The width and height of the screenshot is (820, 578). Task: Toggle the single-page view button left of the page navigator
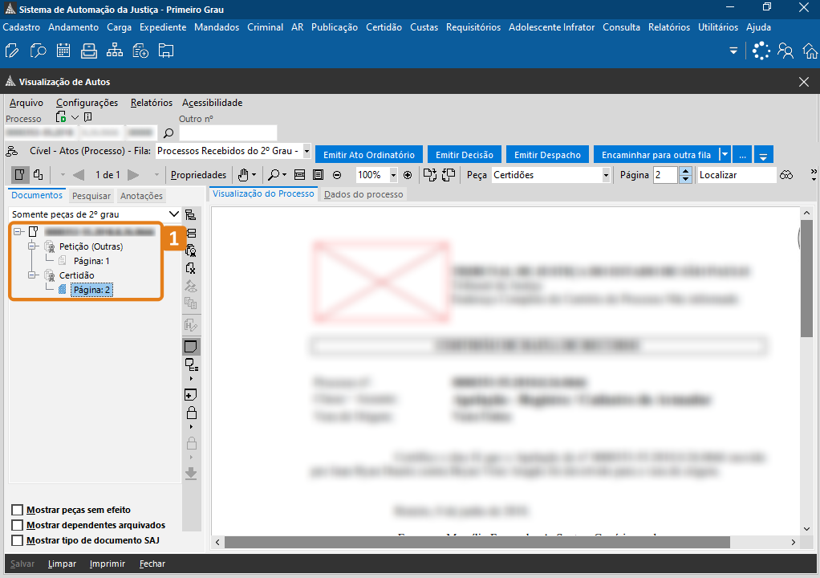pos(20,175)
